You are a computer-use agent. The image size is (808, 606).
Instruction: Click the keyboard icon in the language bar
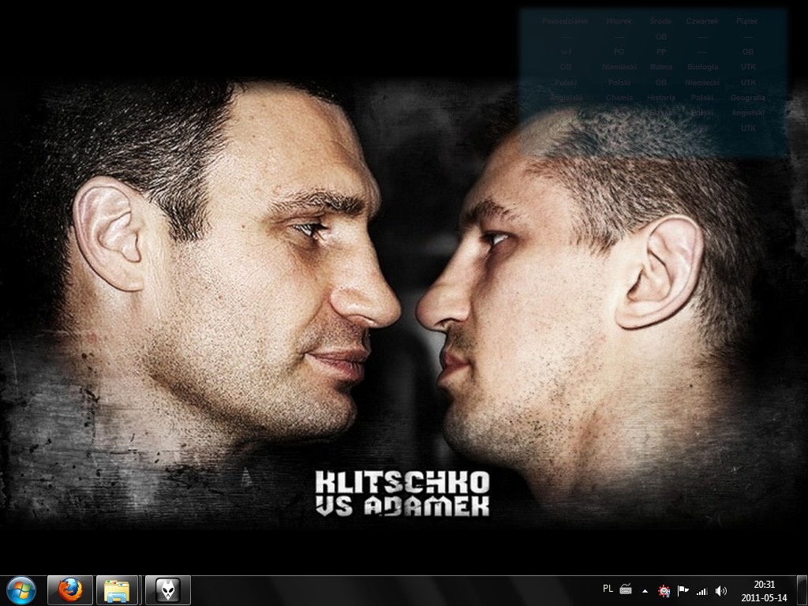(626, 589)
